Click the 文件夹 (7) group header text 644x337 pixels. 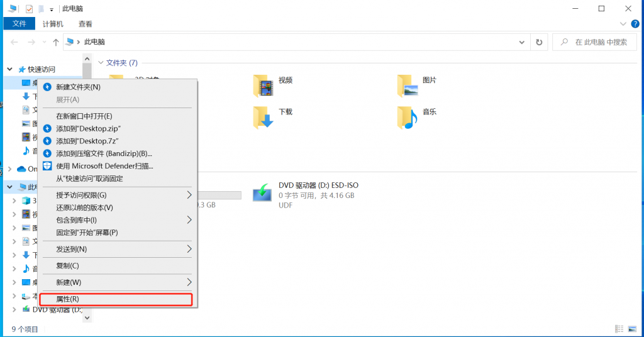pyautogui.click(x=121, y=63)
